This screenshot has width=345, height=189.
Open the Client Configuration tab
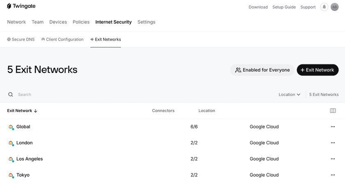62,39
